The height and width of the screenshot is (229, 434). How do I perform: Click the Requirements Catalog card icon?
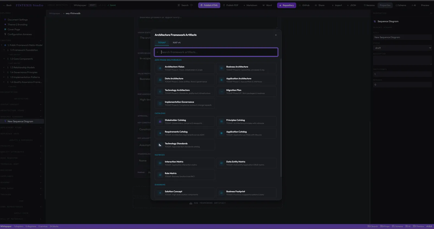pyautogui.click(x=160, y=133)
